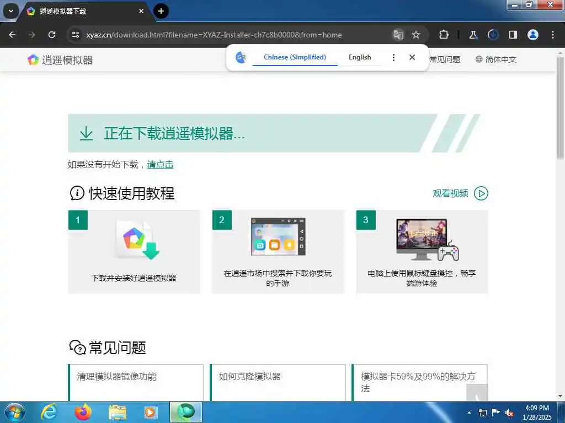Click the scrollbar down arrow
Screen dimensions: 565x423
click(x=561, y=397)
